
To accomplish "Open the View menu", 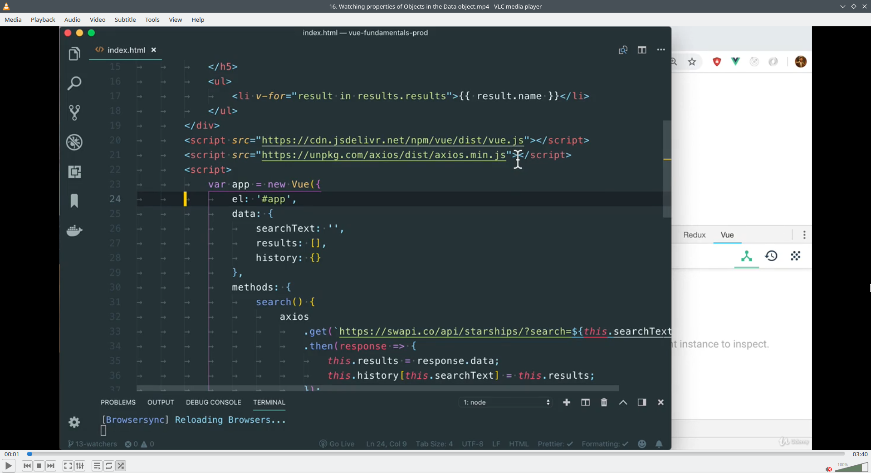I will click(x=176, y=20).
